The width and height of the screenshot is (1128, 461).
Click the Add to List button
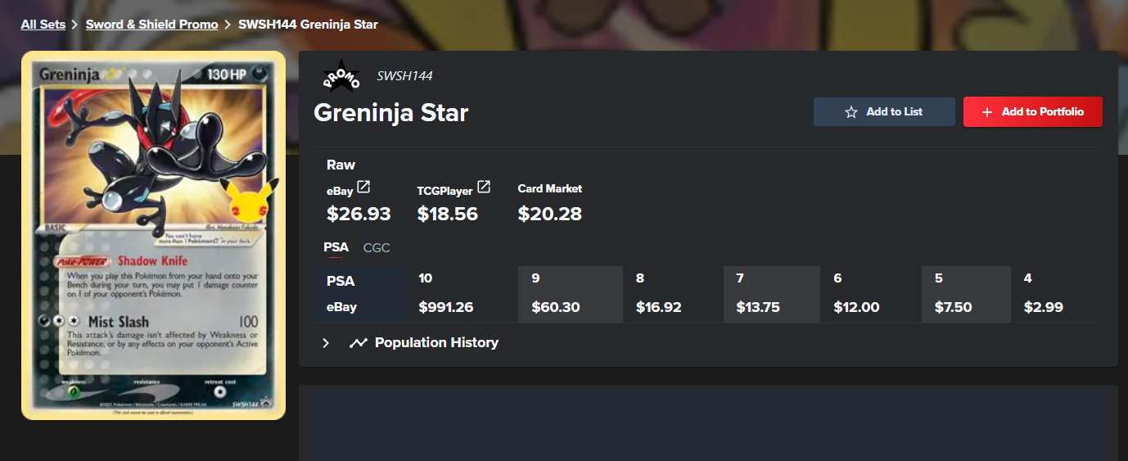pos(884,112)
